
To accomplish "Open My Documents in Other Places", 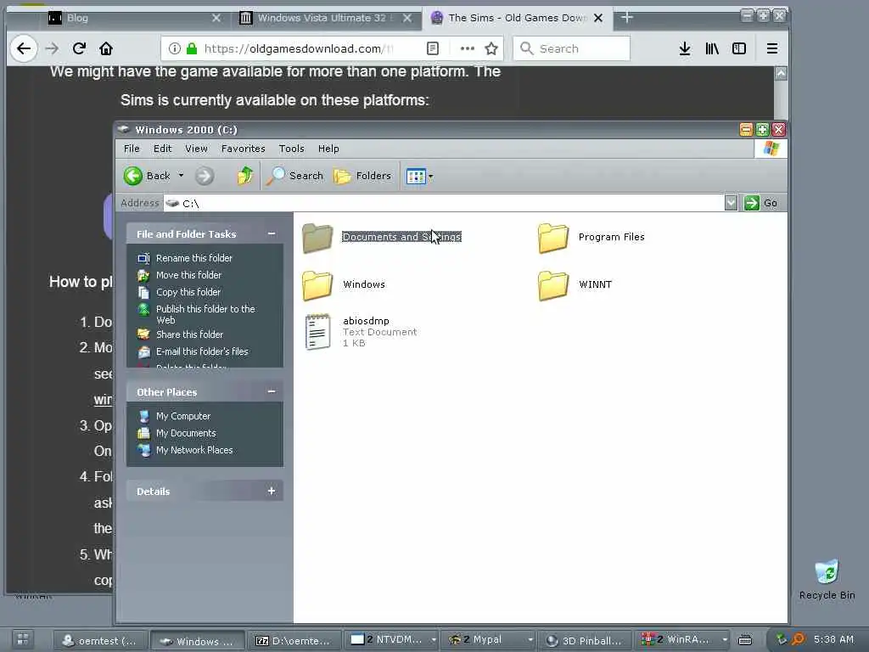I will tap(186, 433).
